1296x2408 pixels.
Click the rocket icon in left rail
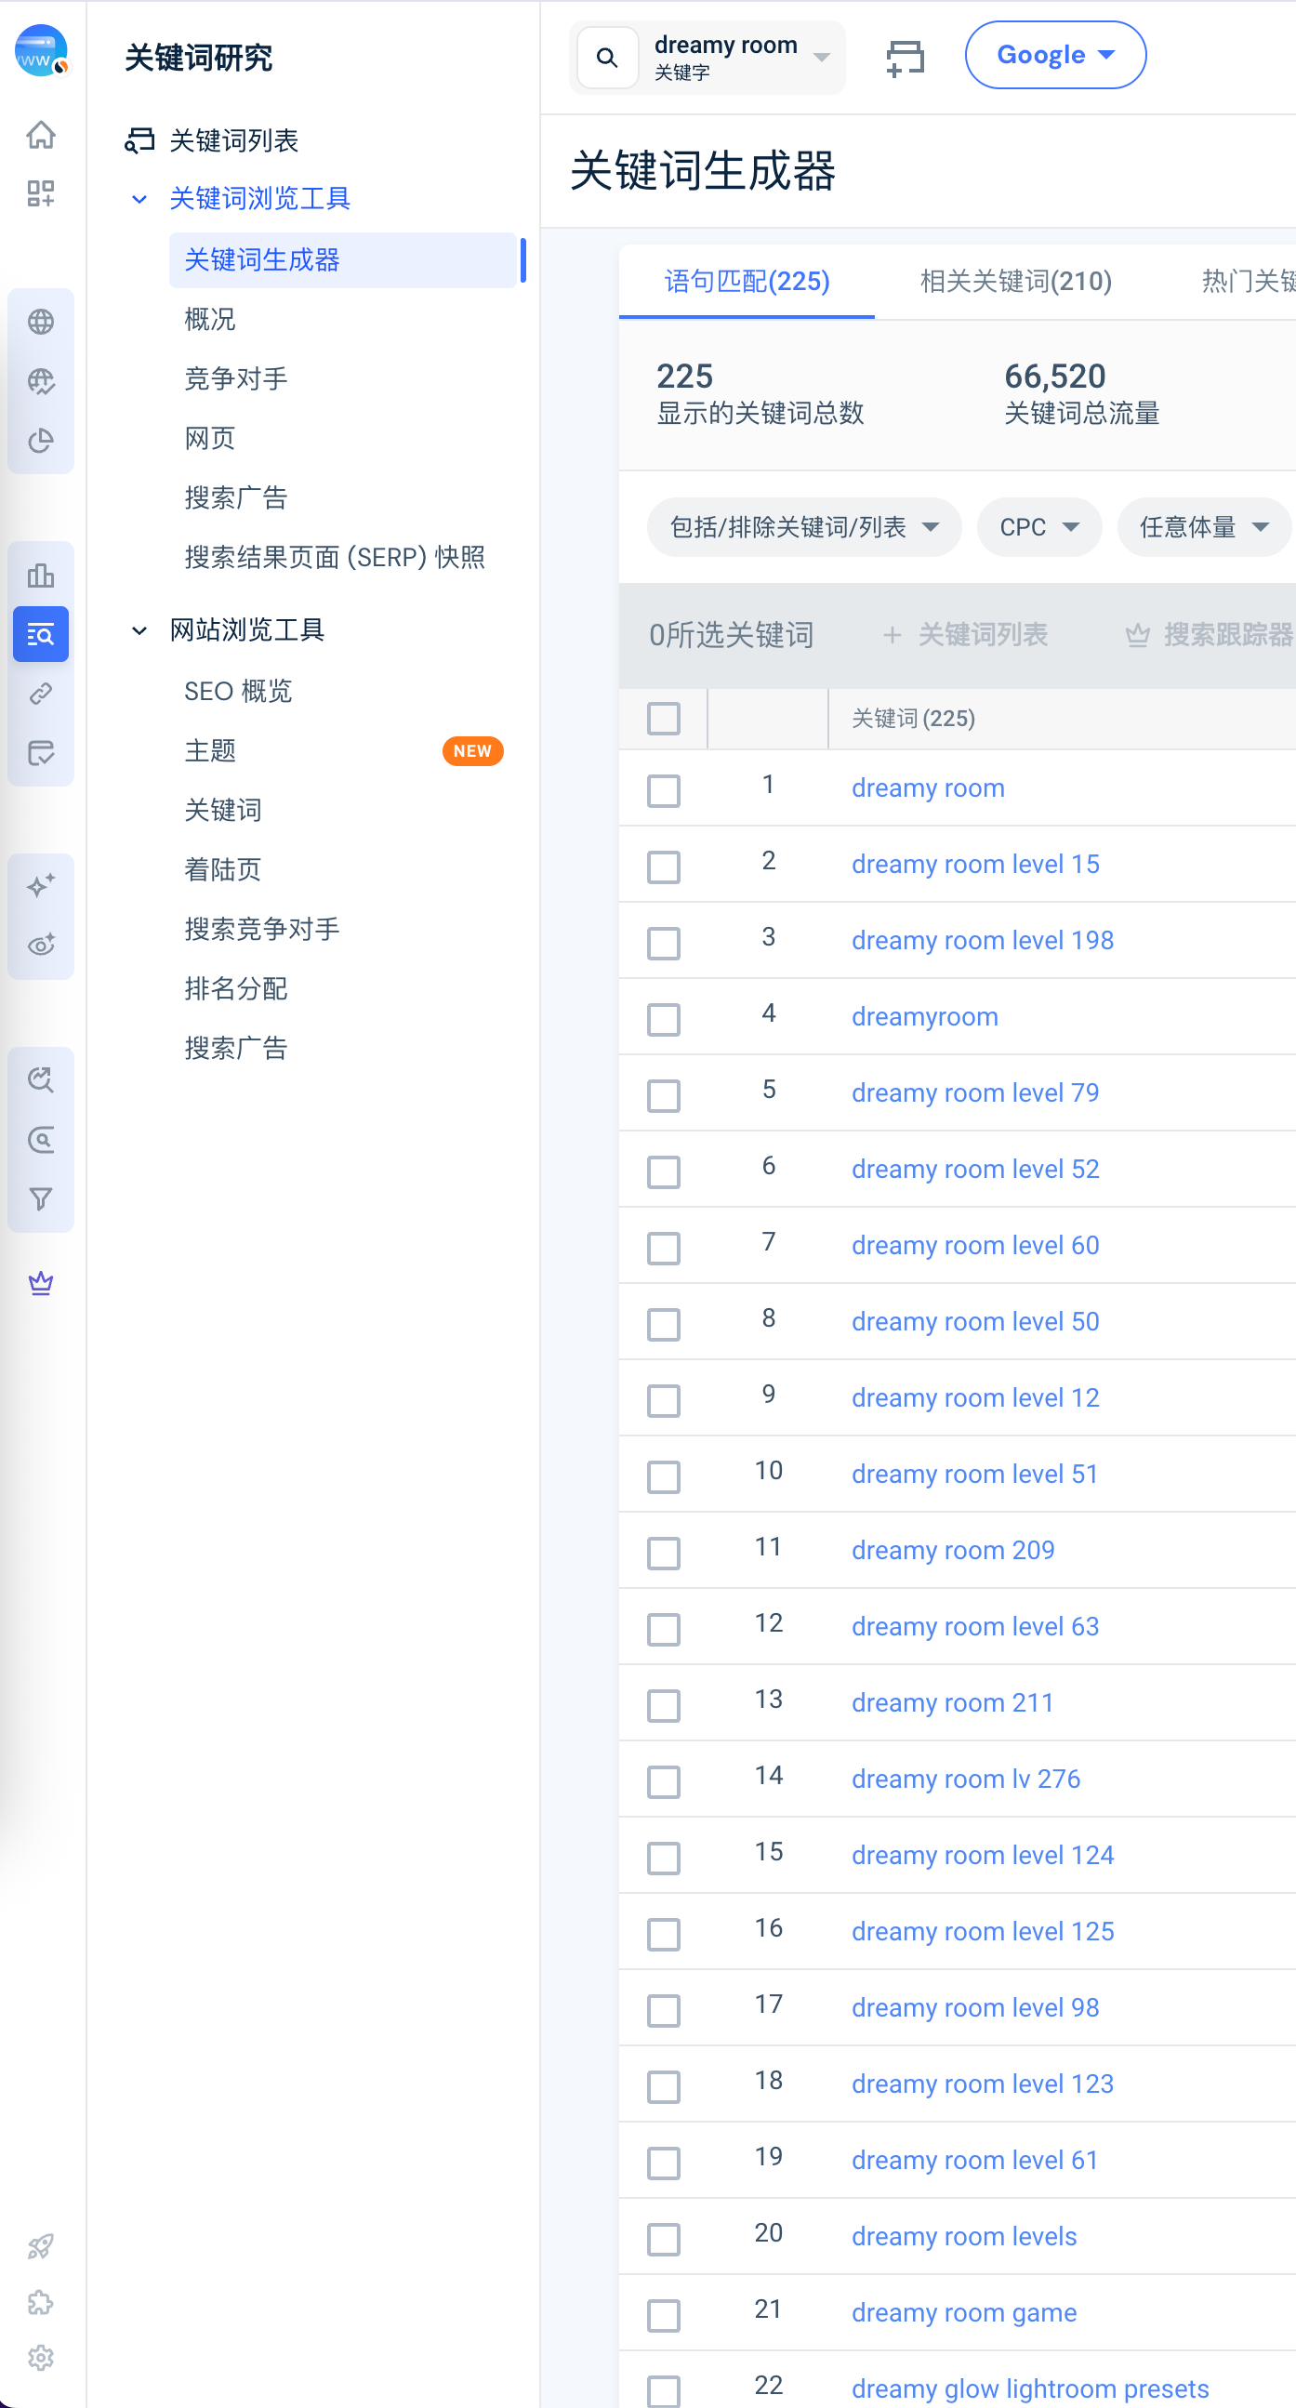[x=40, y=2246]
